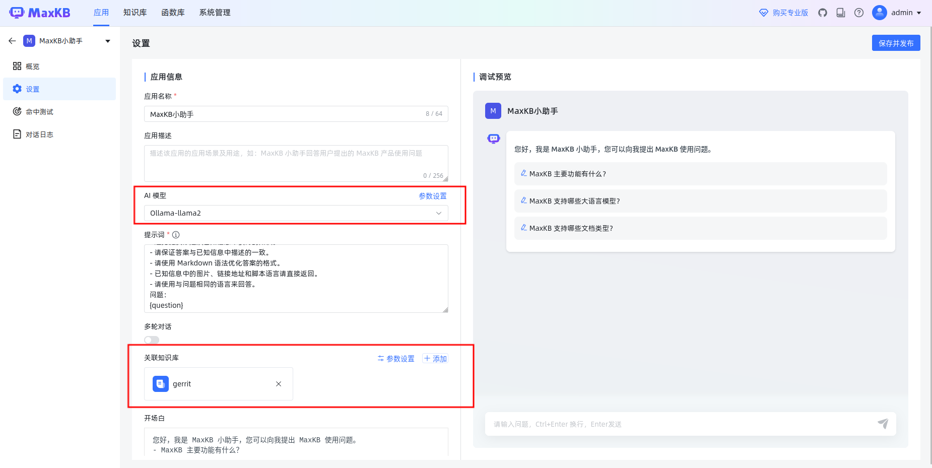Click the diamond icon beside 购买专业版
932x468 pixels.
[x=764, y=13]
